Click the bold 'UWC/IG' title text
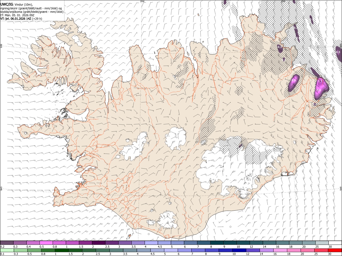Screen dimensions: 342x256 pyautogui.click(x=6, y=5)
